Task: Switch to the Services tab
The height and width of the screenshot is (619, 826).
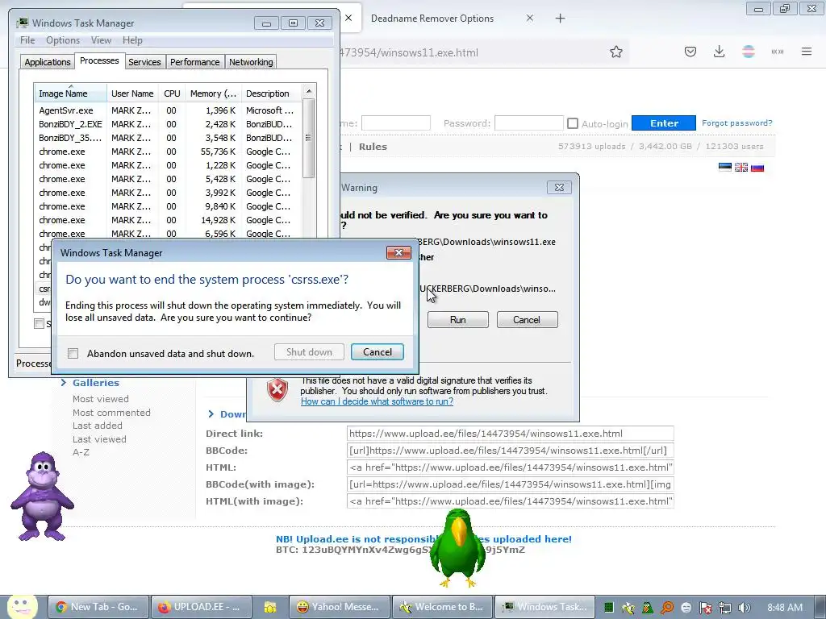Action: click(144, 61)
